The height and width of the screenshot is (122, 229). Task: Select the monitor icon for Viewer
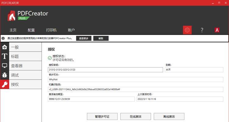pyautogui.click(x=5, y=66)
